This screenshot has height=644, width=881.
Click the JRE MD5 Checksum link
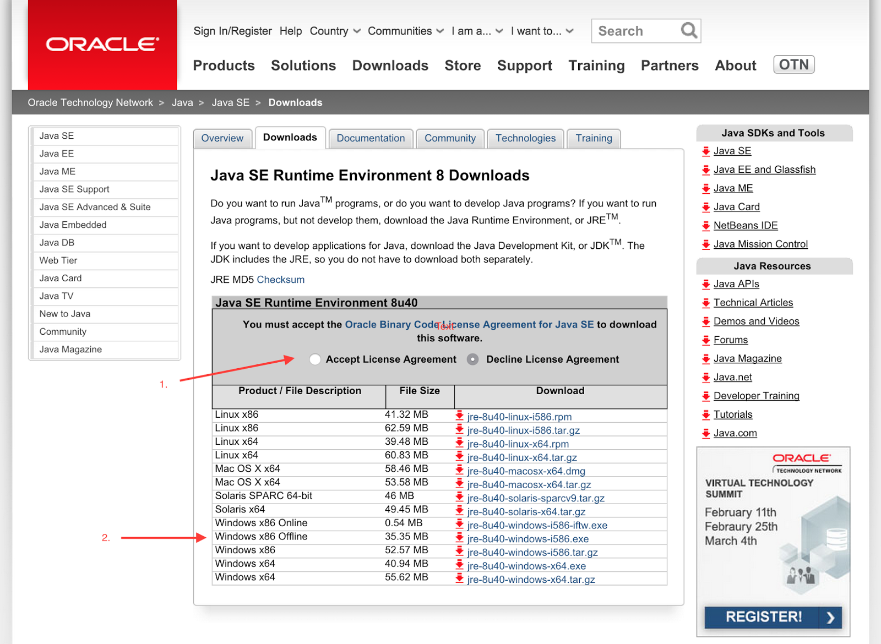point(281,280)
